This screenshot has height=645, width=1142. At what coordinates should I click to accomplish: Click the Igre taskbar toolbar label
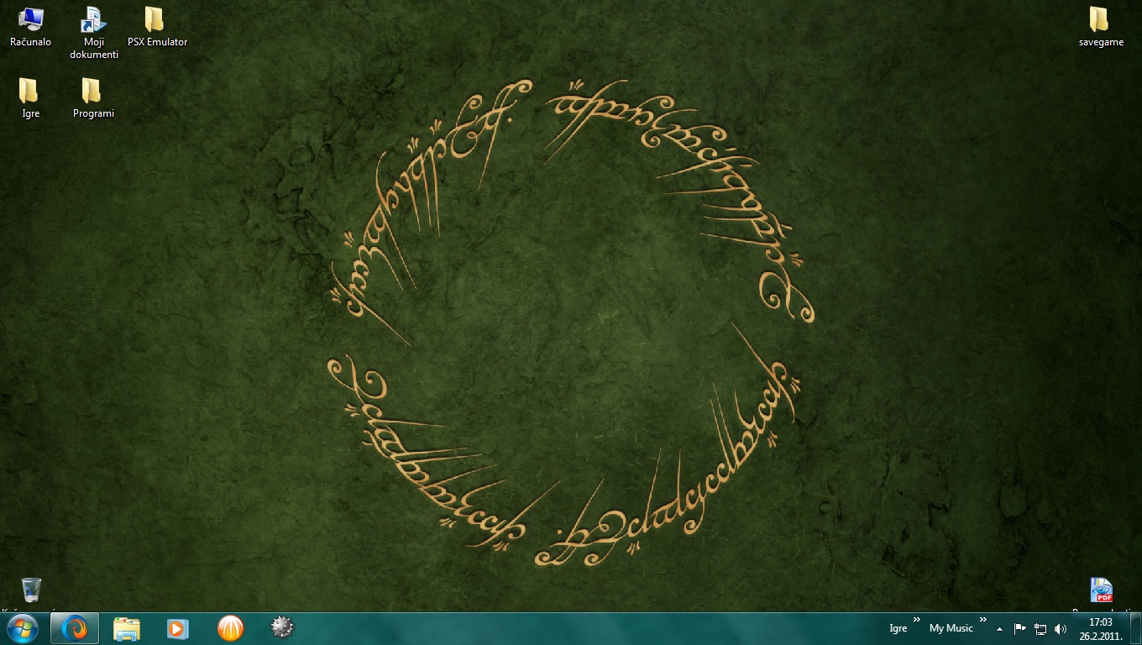coord(898,628)
